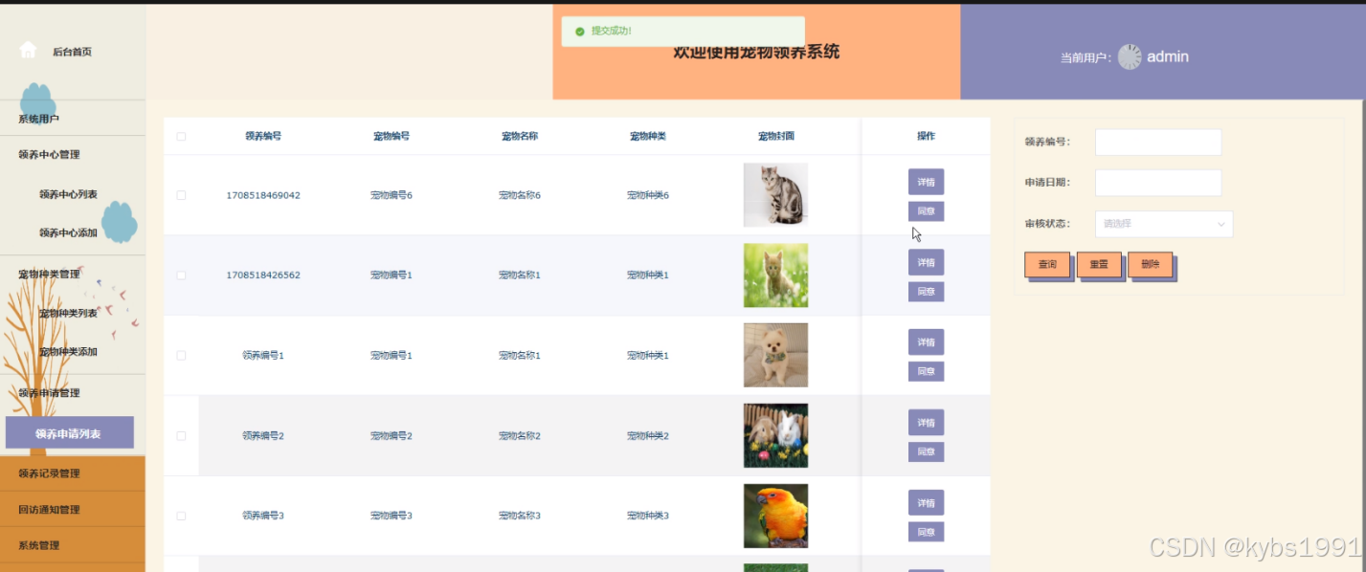
Task: Click the 提交成功 success notification
Action: coord(683,31)
